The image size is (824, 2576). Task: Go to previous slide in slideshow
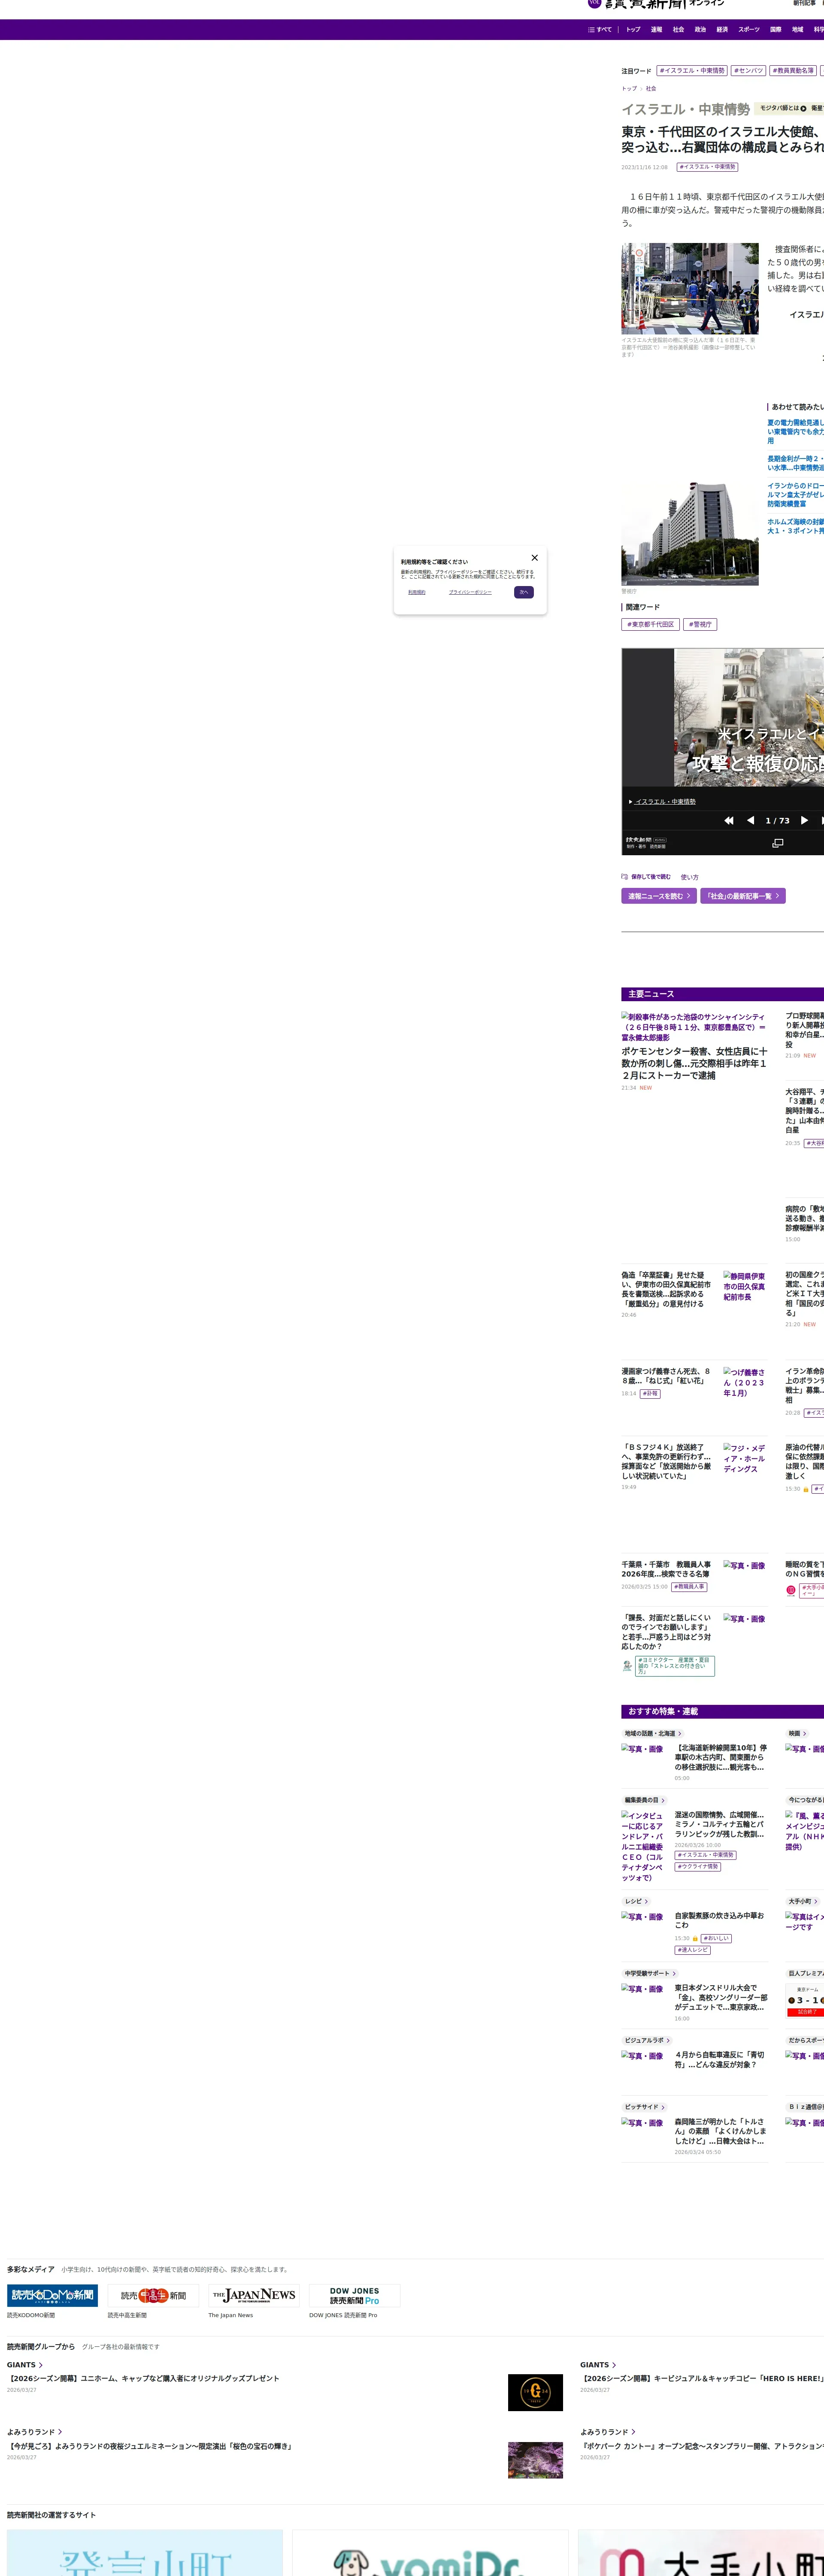pos(751,820)
